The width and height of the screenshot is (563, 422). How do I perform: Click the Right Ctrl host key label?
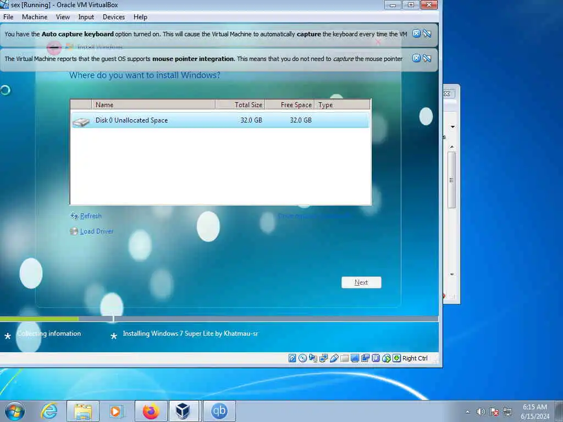415,358
